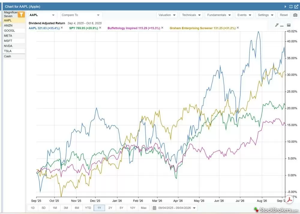Click the Magnificent Seven list title
Image resolution: width=300 pixels, height=214 pixels.
point(11,14)
